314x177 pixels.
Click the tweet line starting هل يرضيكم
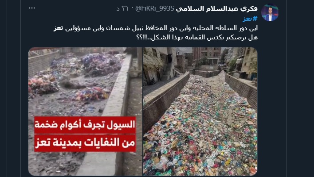tap(197, 37)
